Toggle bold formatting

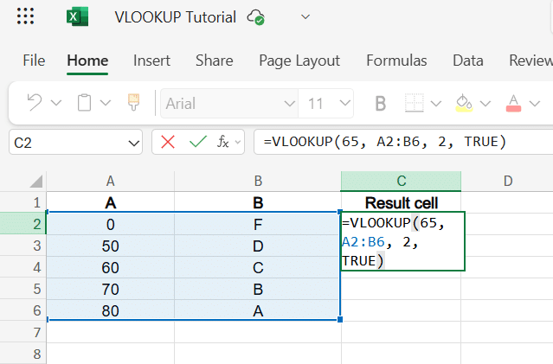tap(381, 103)
